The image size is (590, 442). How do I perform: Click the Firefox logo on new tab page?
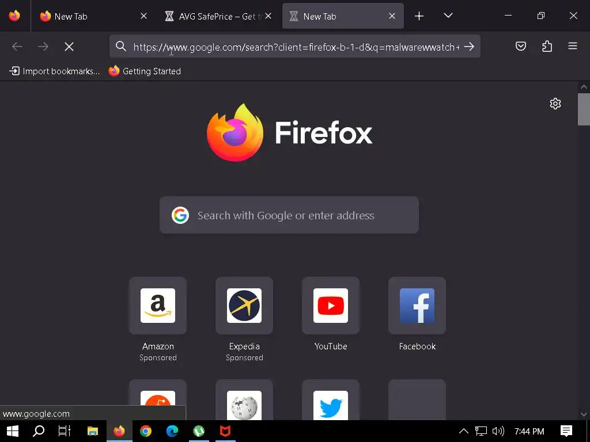coord(289,132)
